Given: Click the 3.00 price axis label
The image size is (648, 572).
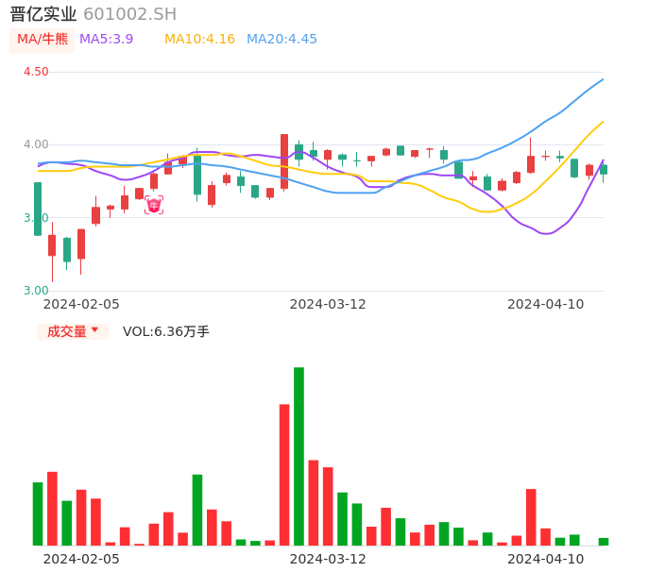Looking at the screenshot, I should [36, 291].
